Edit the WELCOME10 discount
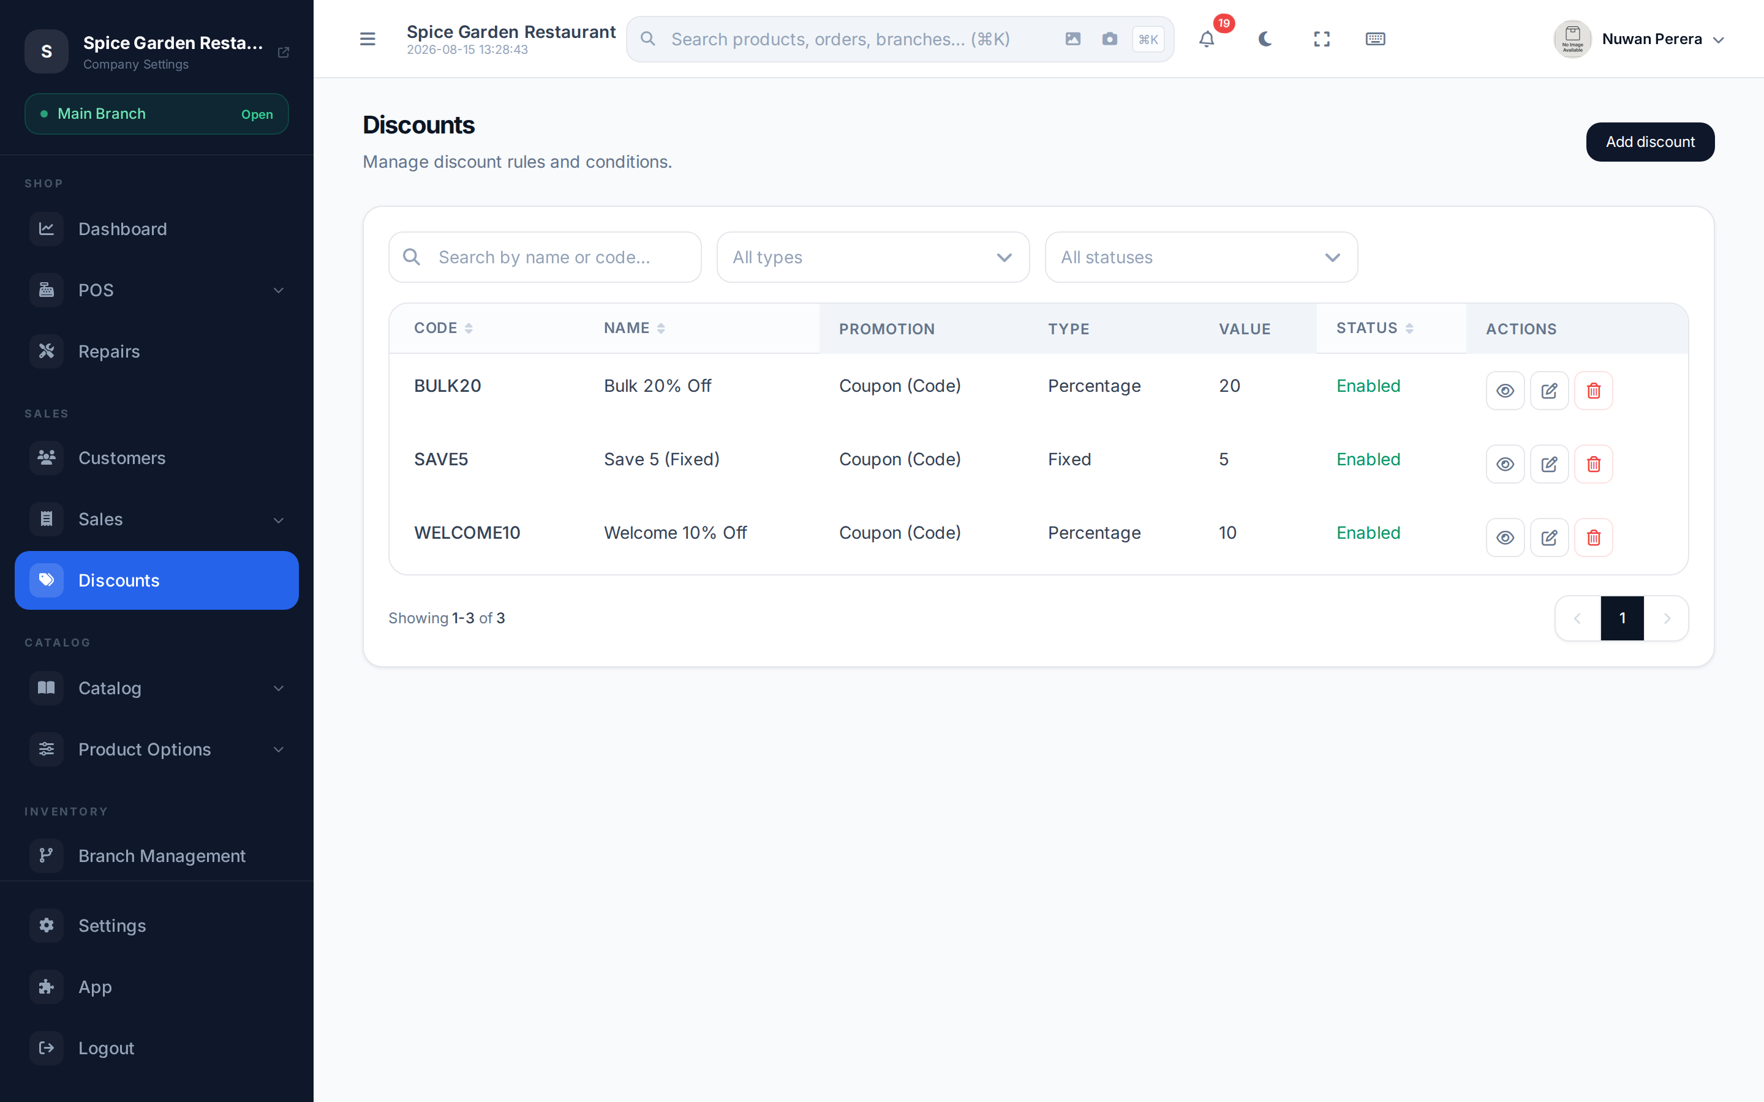Image resolution: width=1764 pixels, height=1102 pixels. (1549, 538)
